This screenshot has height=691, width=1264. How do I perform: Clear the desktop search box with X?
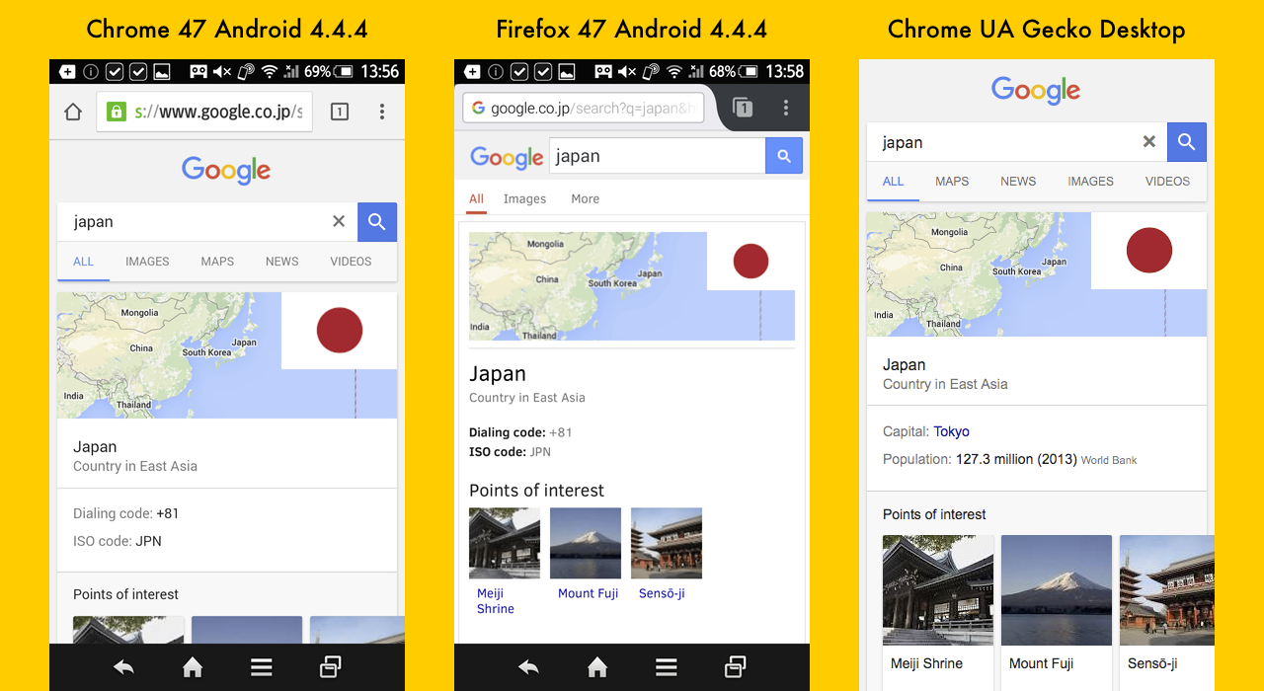(x=1148, y=142)
